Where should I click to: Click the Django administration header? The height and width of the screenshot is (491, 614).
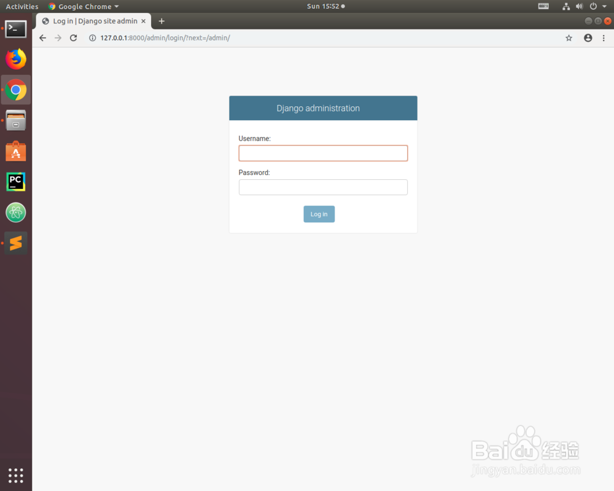click(318, 109)
